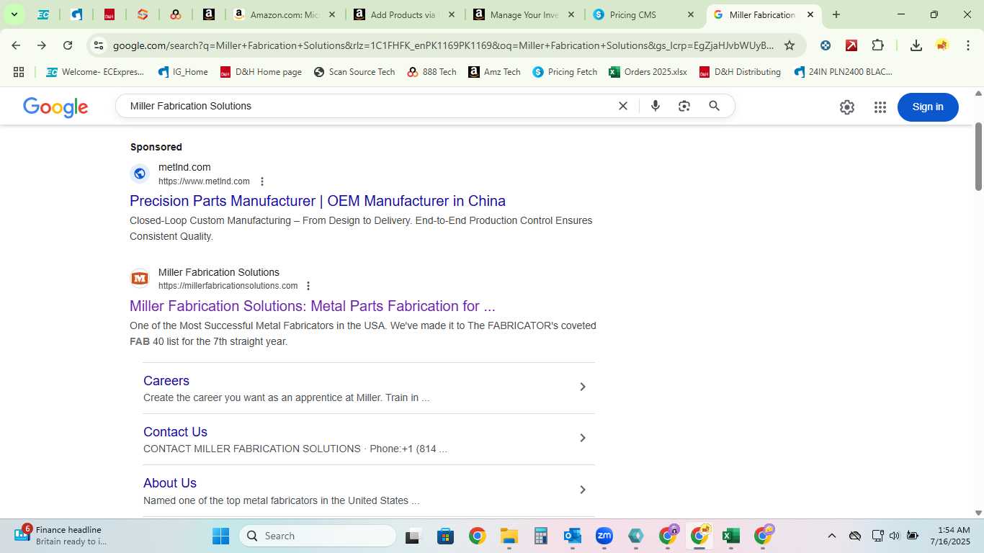Switch to the Amazon.com tab
Screen dimensions: 984x553
click(284, 14)
